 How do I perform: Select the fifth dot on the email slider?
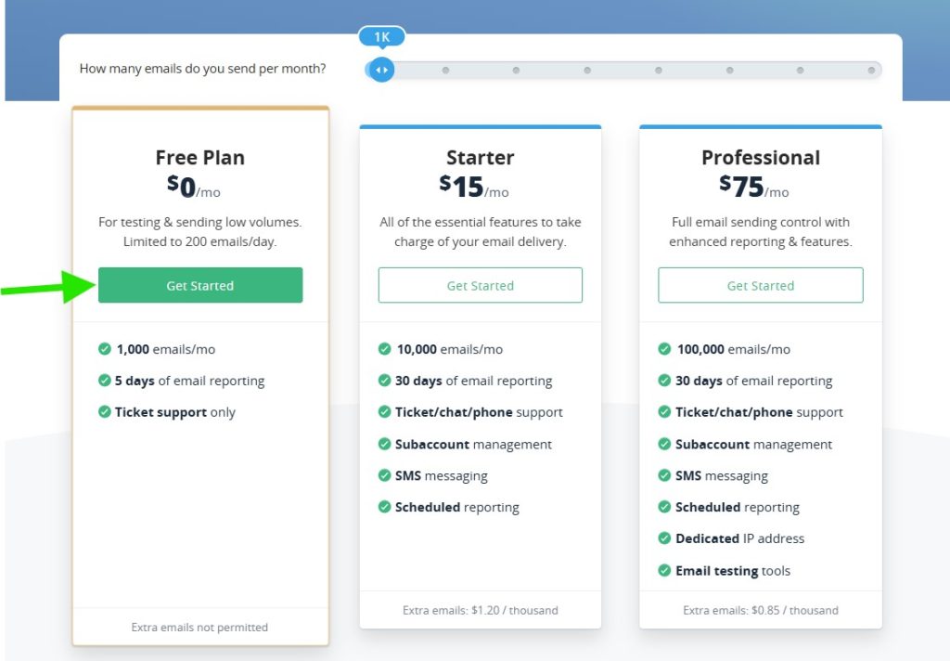[x=658, y=70]
